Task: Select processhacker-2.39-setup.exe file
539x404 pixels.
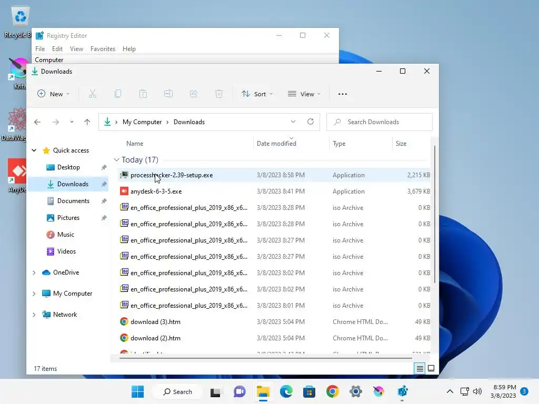Action: coord(274,175)
